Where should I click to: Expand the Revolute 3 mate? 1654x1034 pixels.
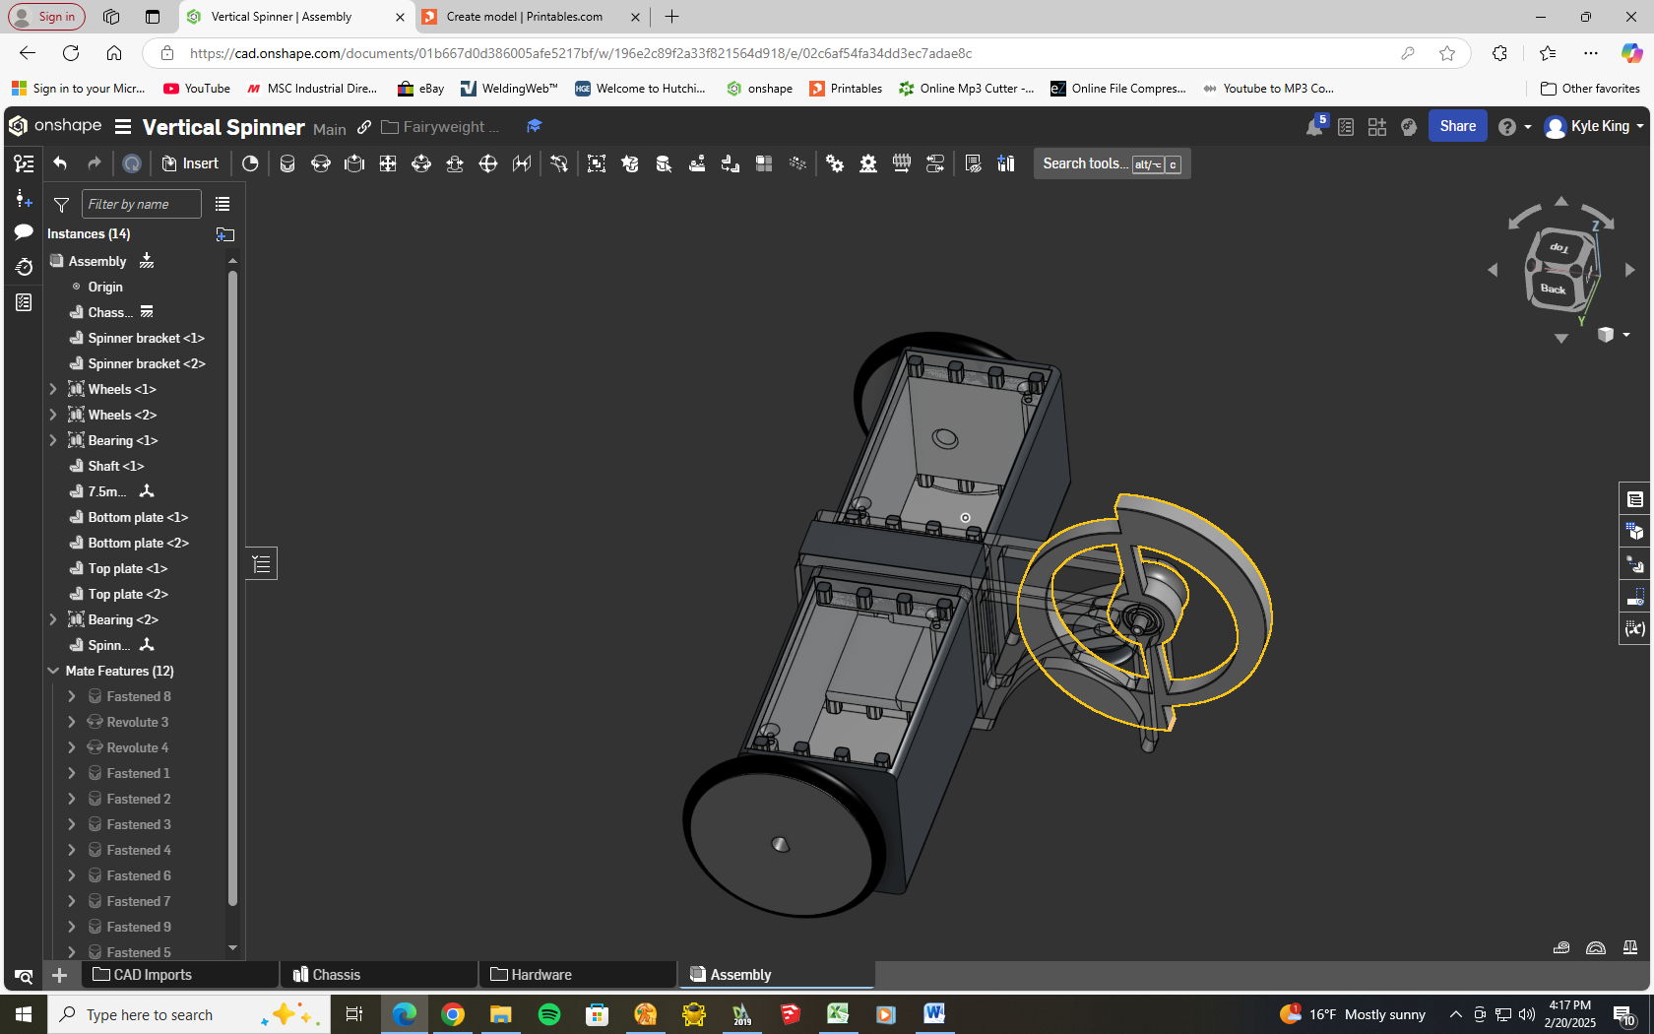pos(72,722)
